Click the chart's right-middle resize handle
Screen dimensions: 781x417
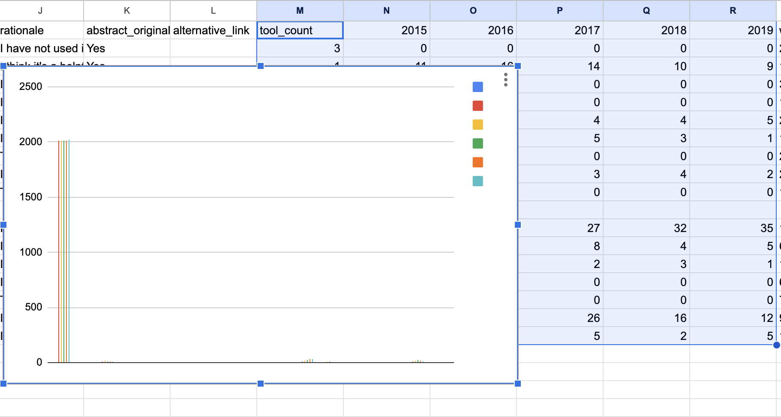coord(518,225)
